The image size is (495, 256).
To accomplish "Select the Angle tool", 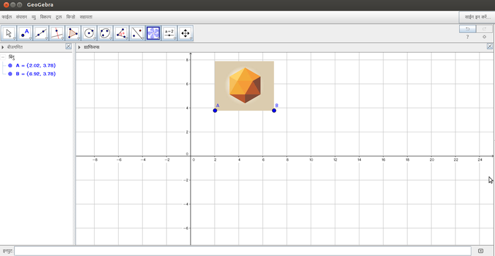I will [121, 33].
